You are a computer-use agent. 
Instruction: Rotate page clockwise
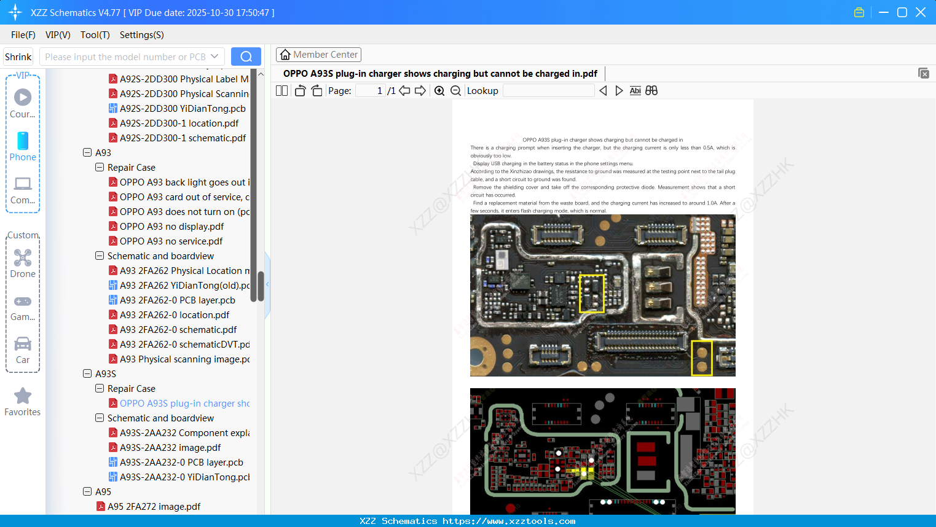tap(317, 90)
